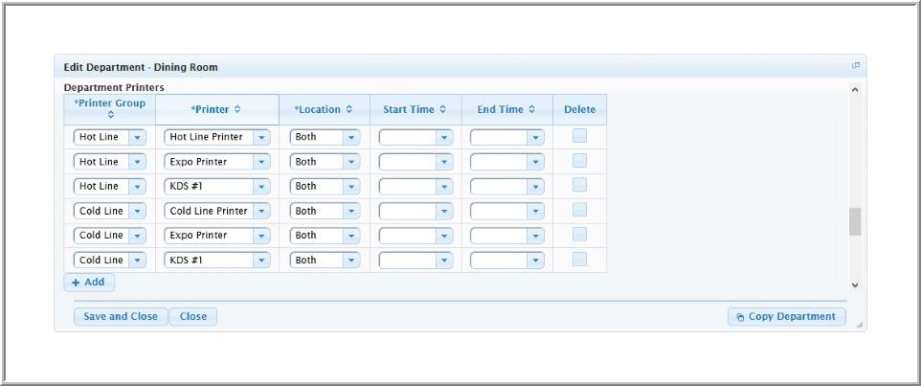Click the vertical scrollbar thumb

pos(855,221)
